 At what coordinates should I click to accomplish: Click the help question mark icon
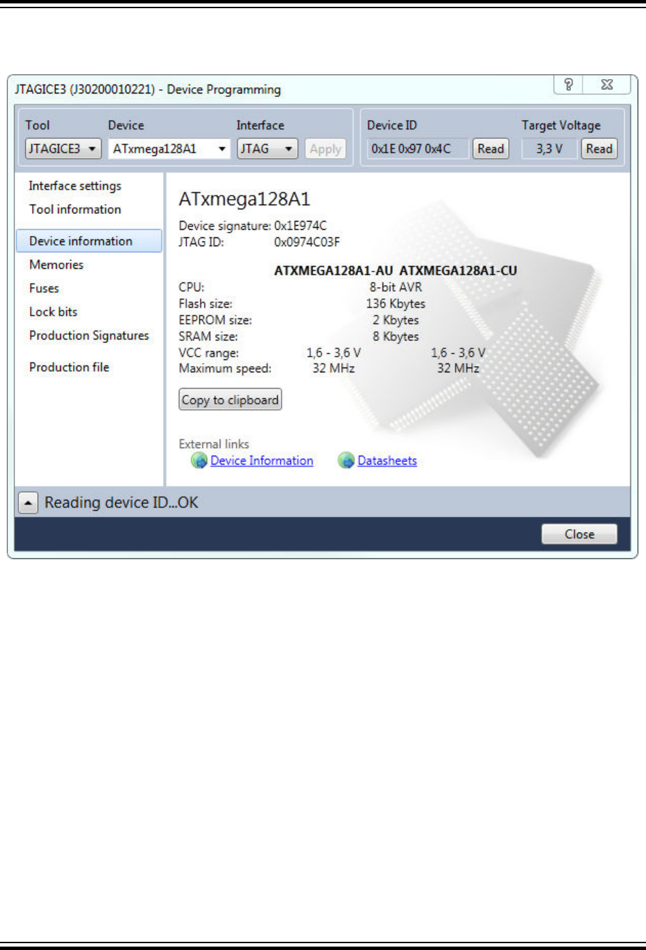point(568,85)
